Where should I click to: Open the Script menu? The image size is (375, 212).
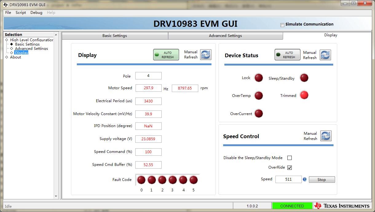[21, 13]
